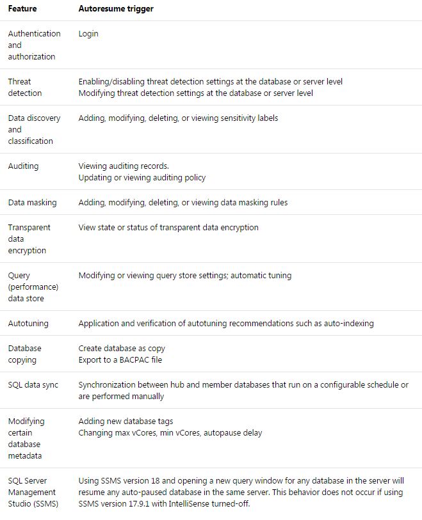This screenshot has width=422, height=520.
Task: Click the Login trigger text
Action: (x=88, y=33)
